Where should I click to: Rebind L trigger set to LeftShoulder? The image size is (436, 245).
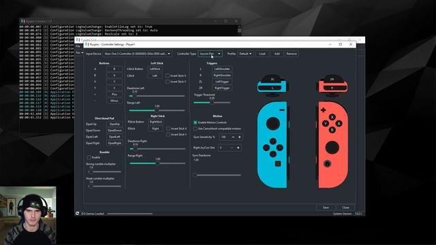(222, 69)
